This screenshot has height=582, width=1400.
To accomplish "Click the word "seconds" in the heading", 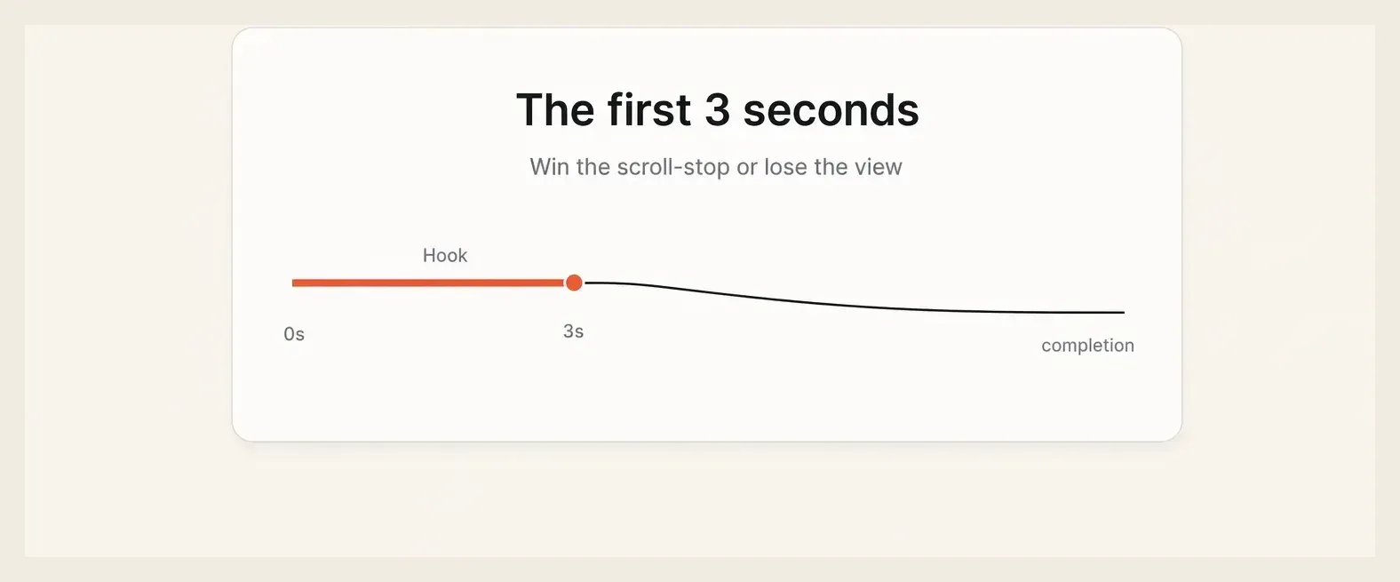I will click(831, 110).
